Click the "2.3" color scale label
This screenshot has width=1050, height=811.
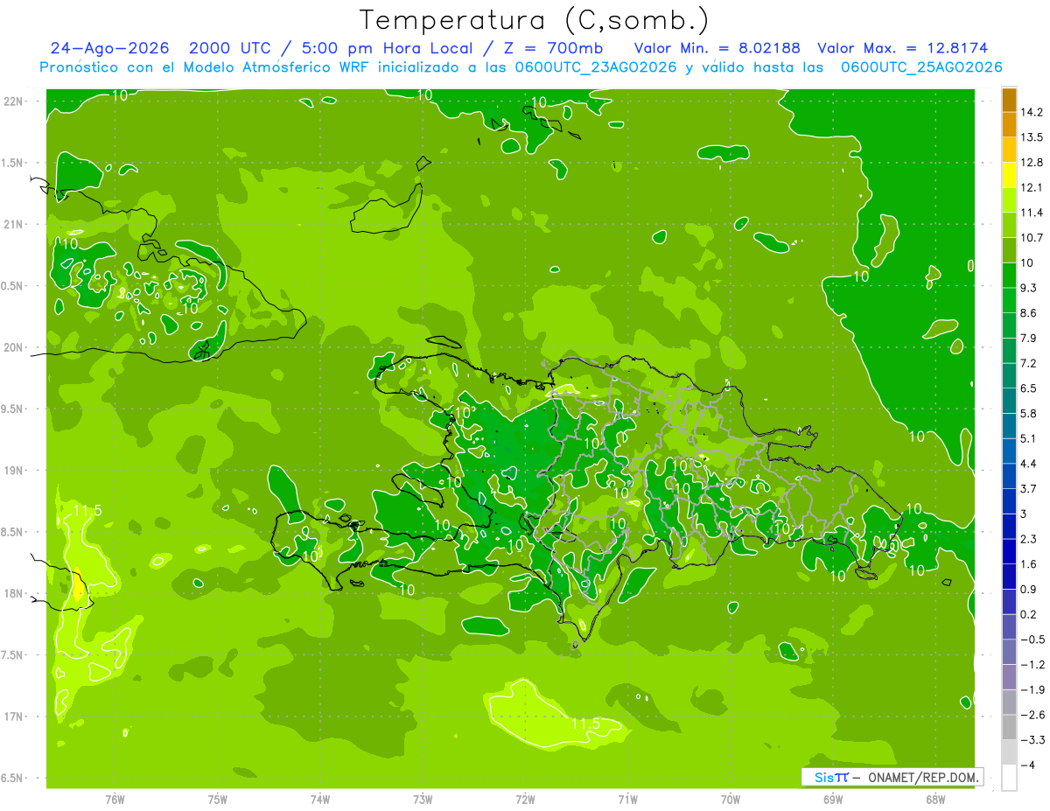pyautogui.click(x=1029, y=539)
